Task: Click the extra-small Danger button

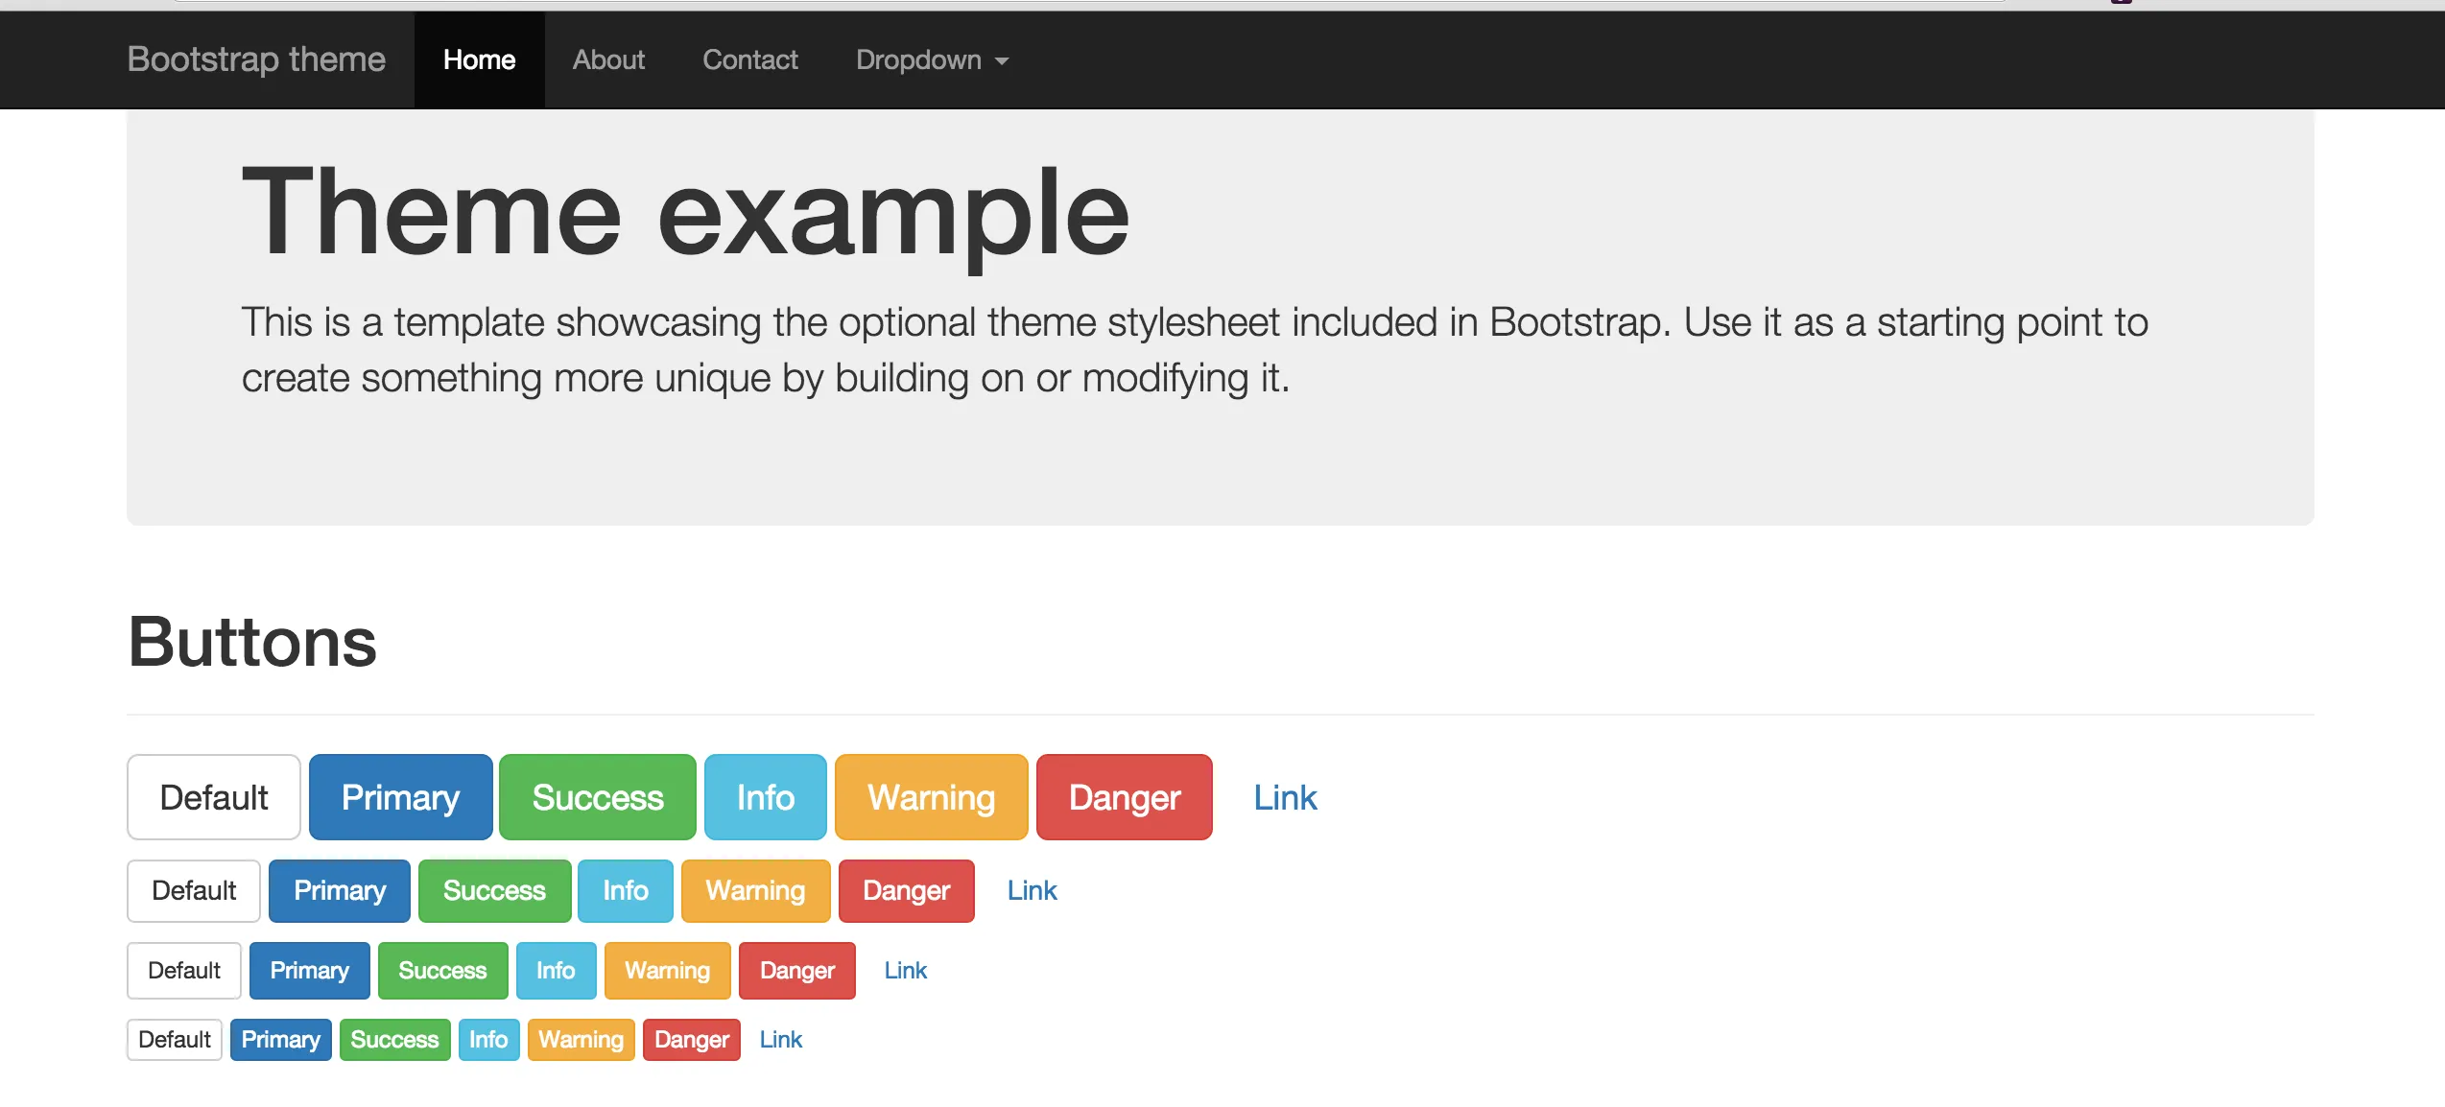Action: pyautogui.click(x=692, y=1040)
